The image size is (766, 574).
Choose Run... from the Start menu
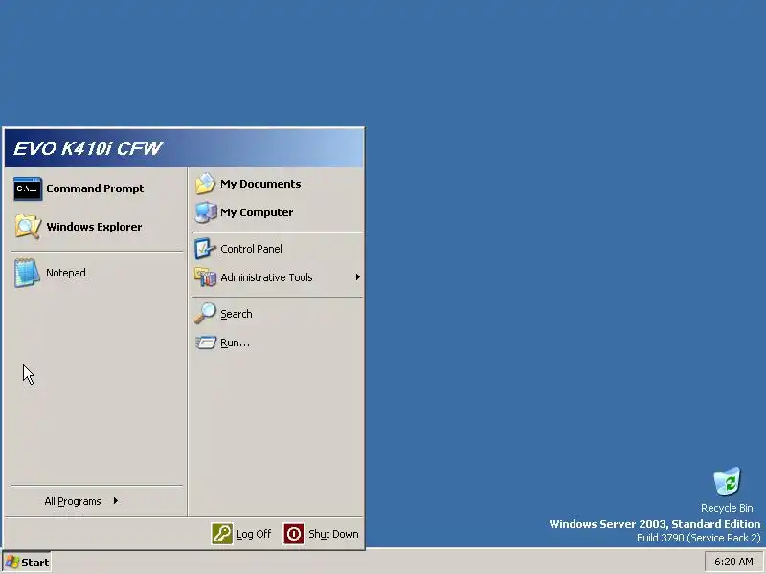pos(235,342)
